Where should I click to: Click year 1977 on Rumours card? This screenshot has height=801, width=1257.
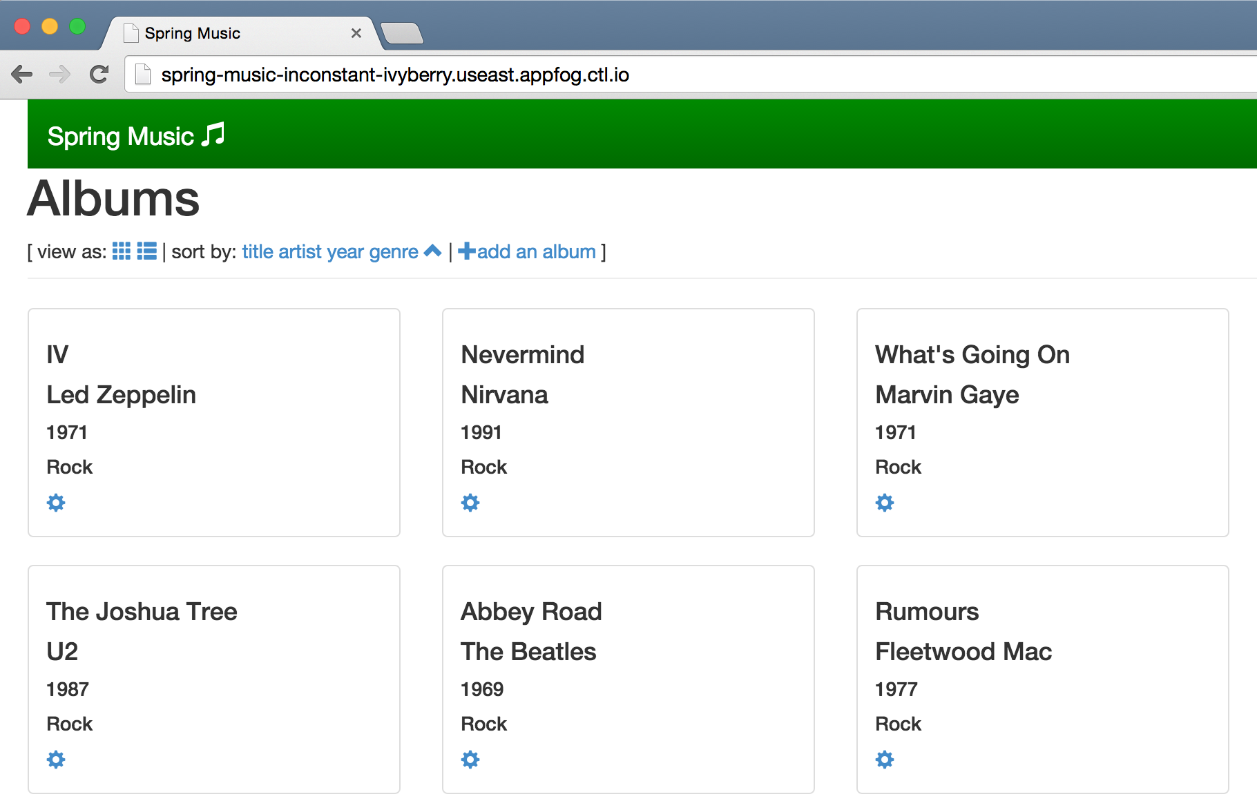pyautogui.click(x=896, y=690)
